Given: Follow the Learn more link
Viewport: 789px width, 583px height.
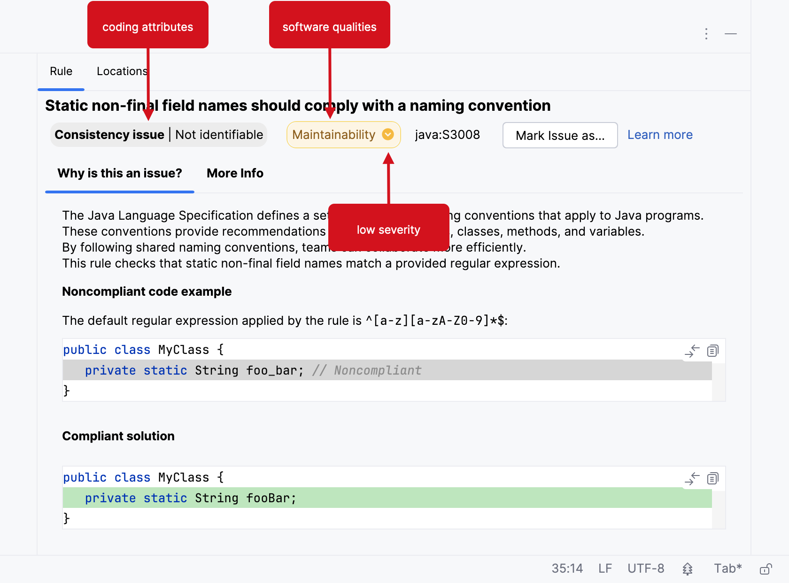Looking at the screenshot, I should tap(660, 135).
